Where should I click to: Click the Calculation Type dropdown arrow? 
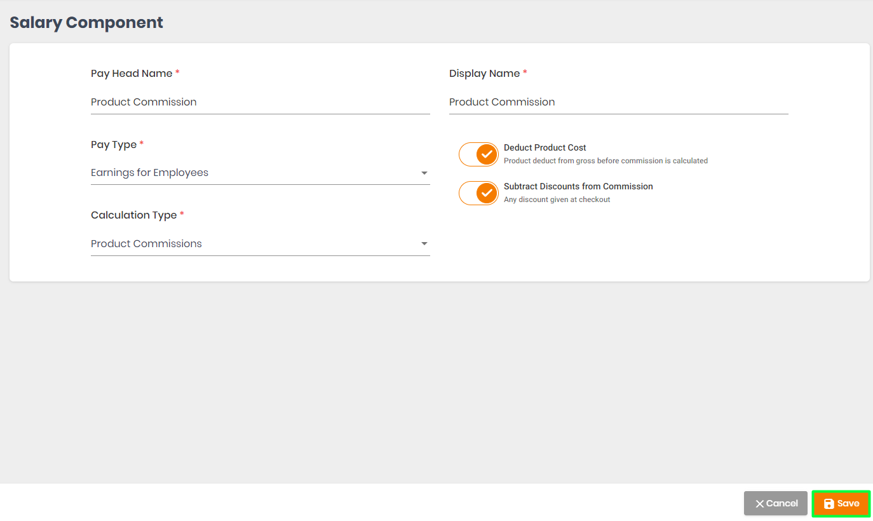(x=424, y=244)
